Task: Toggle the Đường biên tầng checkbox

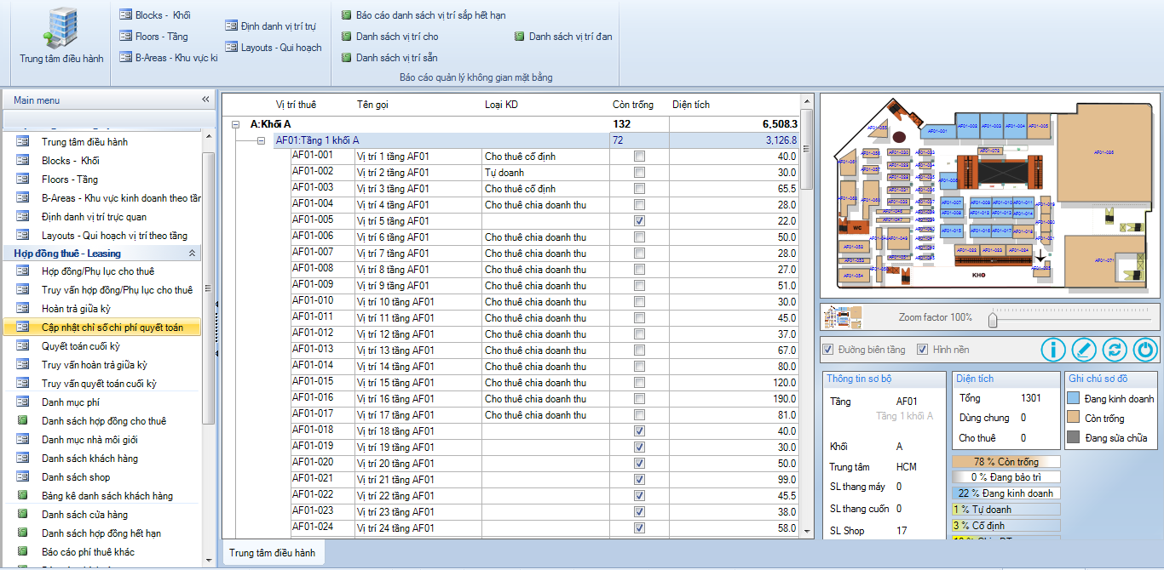Action: pyautogui.click(x=827, y=350)
